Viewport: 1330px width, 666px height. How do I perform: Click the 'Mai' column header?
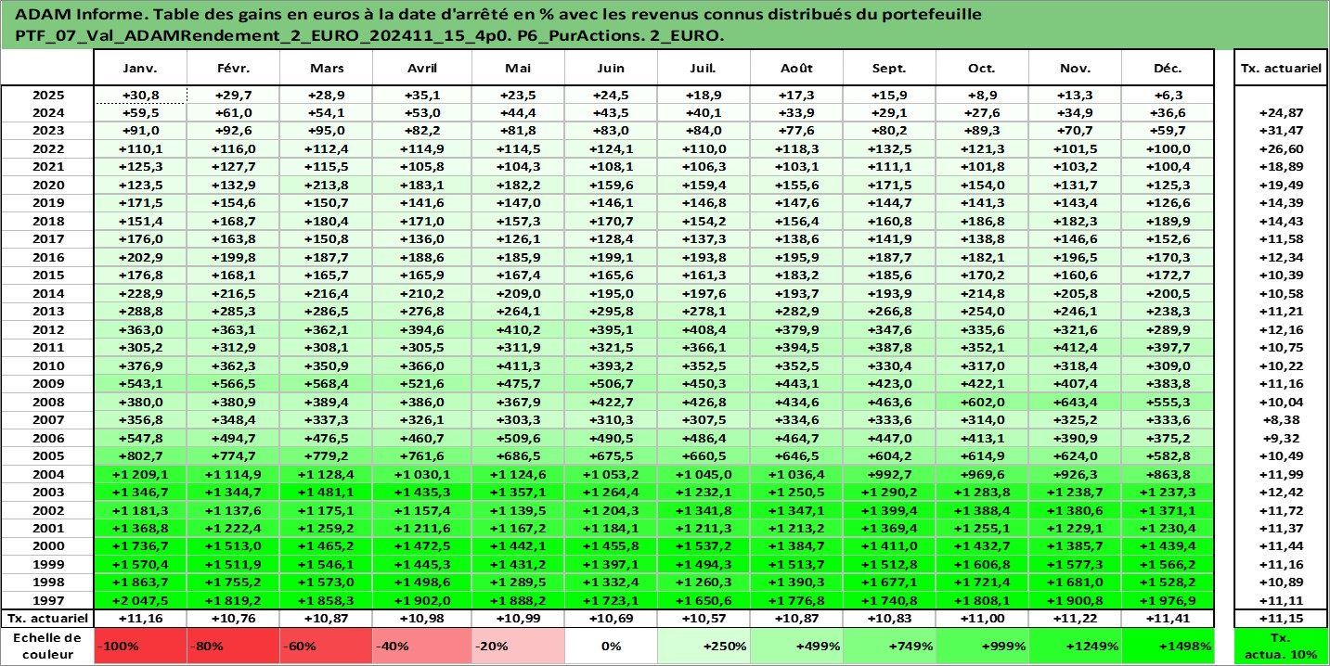pos(518,69)
